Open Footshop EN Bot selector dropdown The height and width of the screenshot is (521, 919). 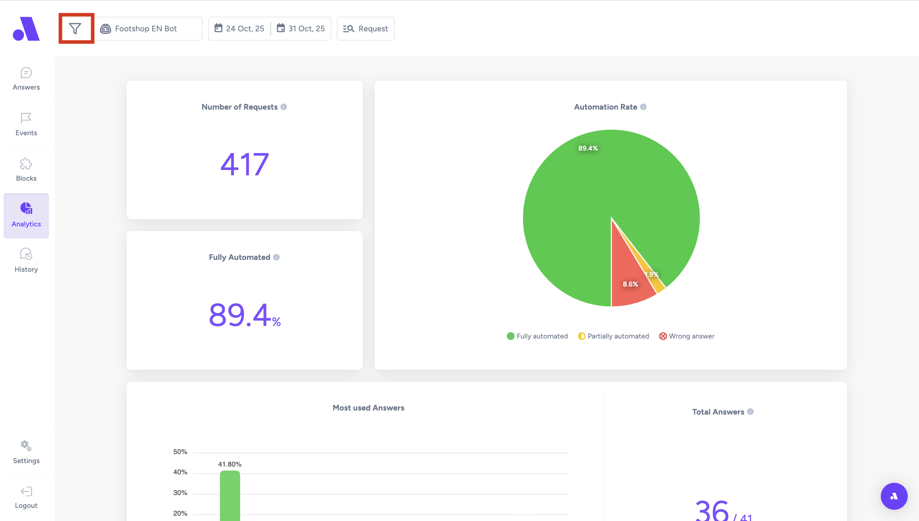click(148, 28)
